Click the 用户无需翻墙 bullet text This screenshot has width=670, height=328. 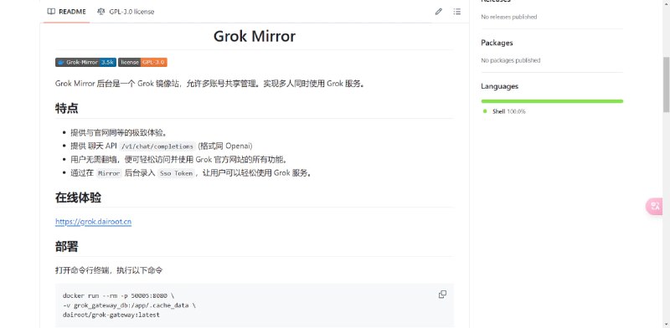[x=178, y=160]
